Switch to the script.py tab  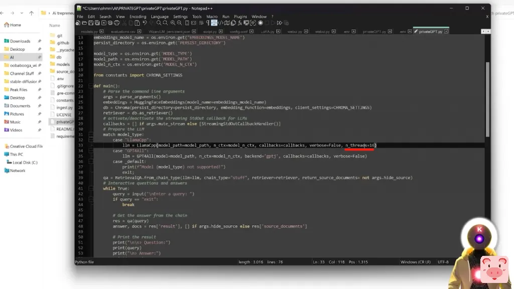click(210, 32)
